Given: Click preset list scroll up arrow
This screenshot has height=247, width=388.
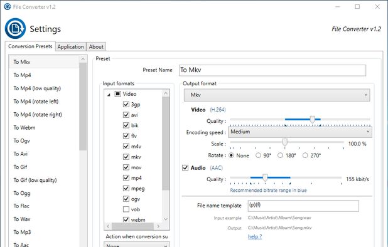Looking at the screenshot, I should (83, 59).
